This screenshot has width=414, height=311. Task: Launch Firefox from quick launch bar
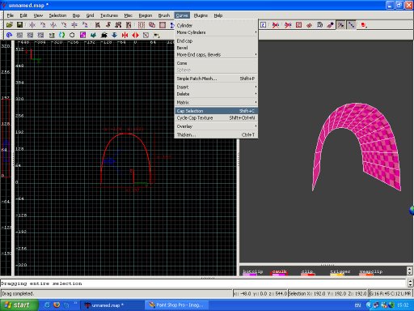57,305
